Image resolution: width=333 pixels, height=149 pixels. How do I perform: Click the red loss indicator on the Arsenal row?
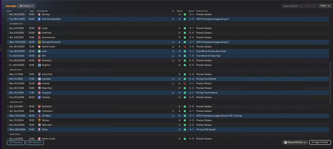[x=185, y=83]
